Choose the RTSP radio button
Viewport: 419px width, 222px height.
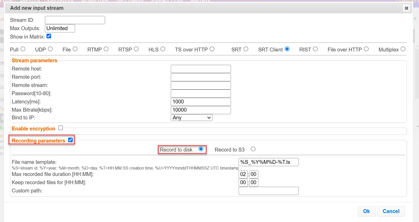click(136, 49)
